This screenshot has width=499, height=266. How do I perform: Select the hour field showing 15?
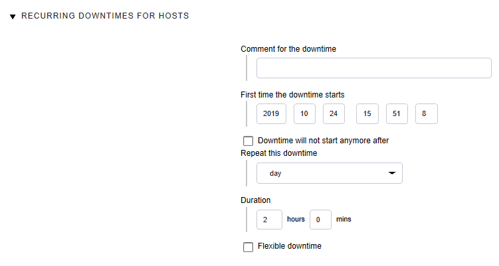(x=367, y=113)
